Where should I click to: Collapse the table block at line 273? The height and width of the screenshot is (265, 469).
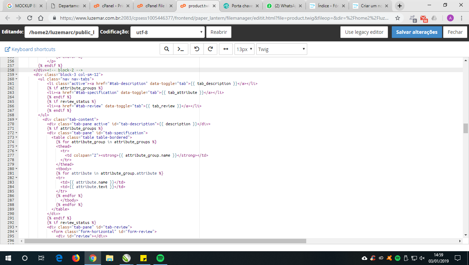pos(17,137)
